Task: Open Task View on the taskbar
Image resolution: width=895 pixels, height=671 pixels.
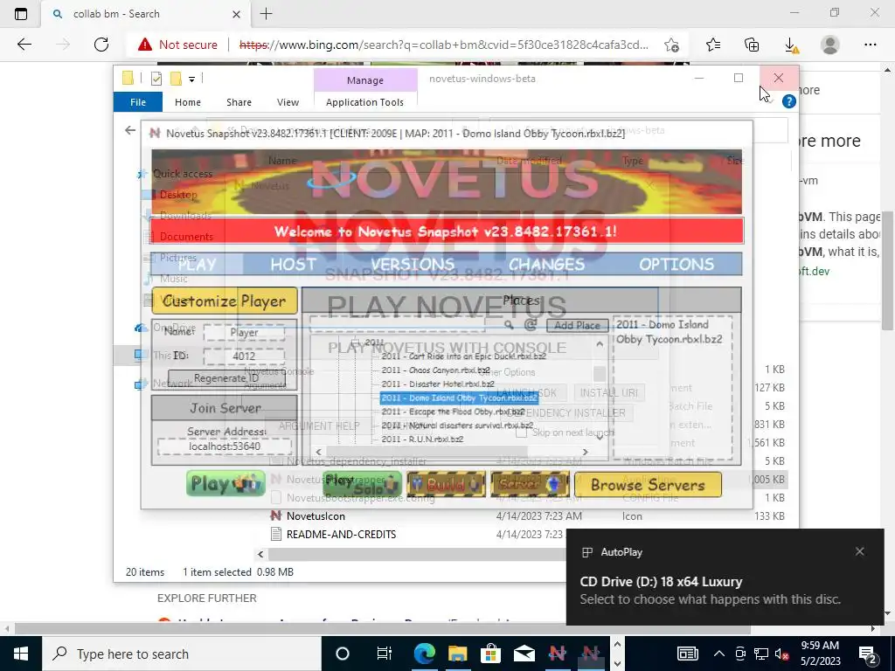Action: pyautogui.click(x=385, y=654)
